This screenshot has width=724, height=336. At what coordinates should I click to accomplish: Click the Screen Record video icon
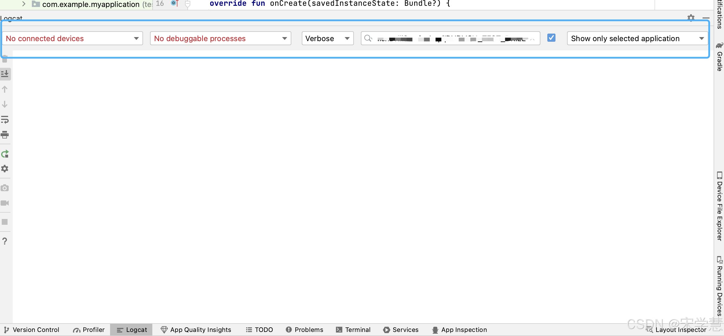click(5, 203)
